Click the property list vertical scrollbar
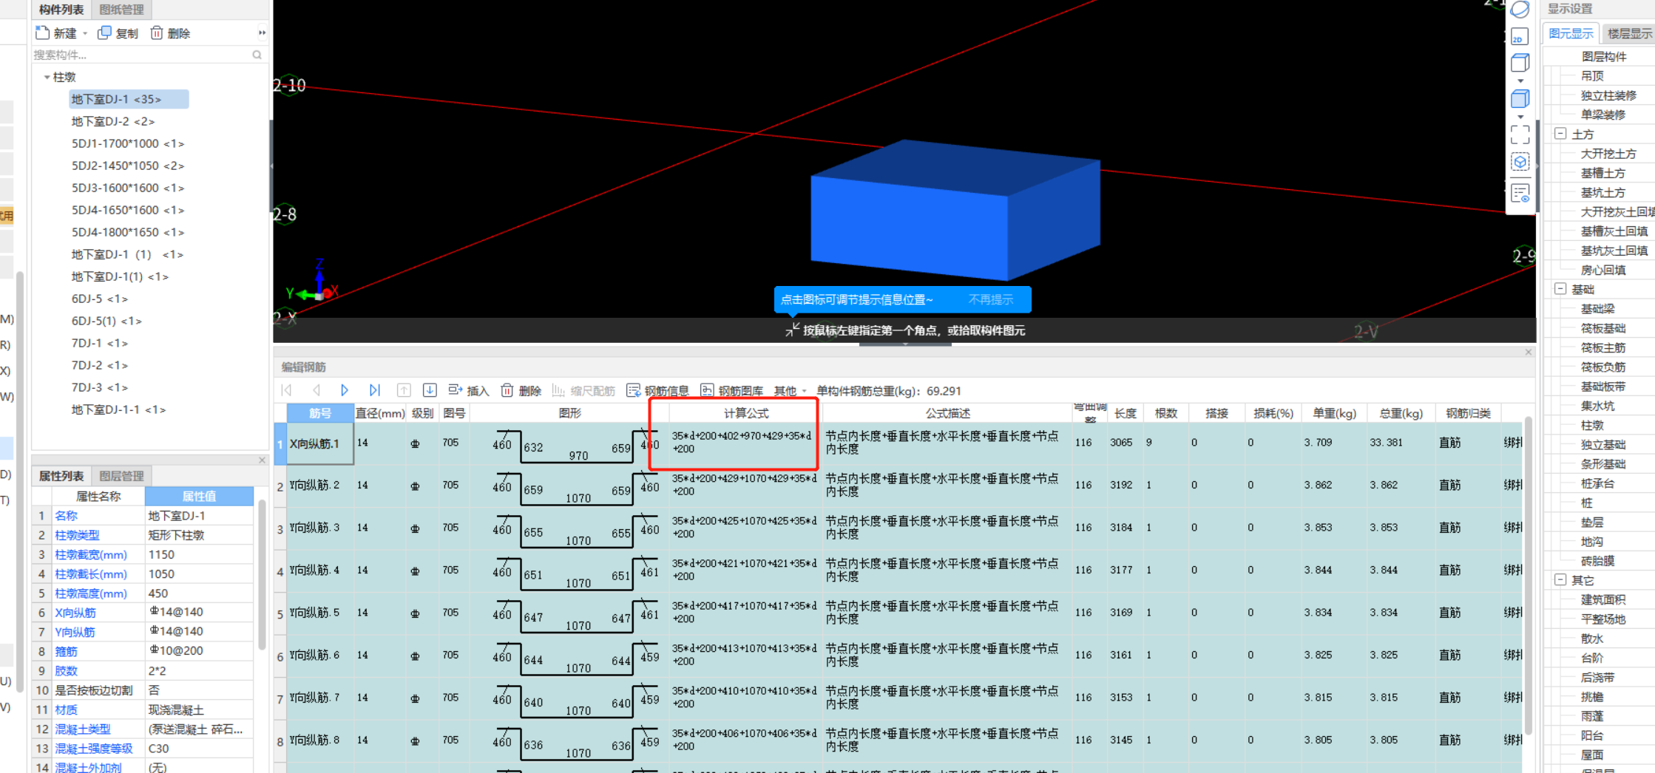 click(x=261, y=576)
